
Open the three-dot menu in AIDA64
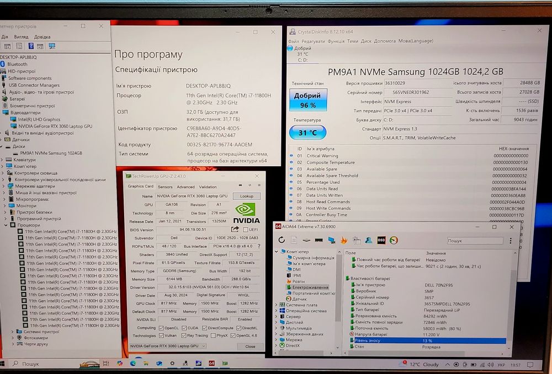511,241
